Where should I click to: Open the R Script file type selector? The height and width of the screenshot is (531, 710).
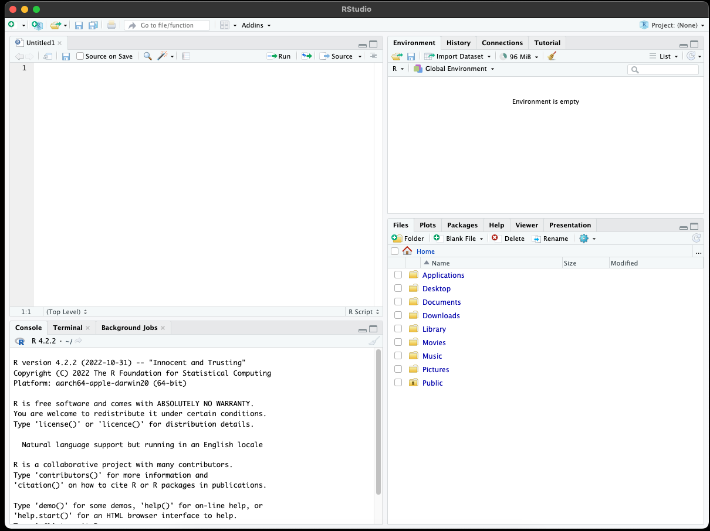point(364,312)
